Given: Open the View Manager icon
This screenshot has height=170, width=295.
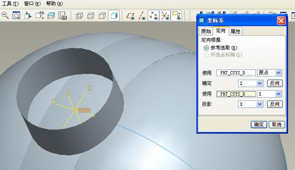Looking at the screenshot, I should (x=63, y=16).
